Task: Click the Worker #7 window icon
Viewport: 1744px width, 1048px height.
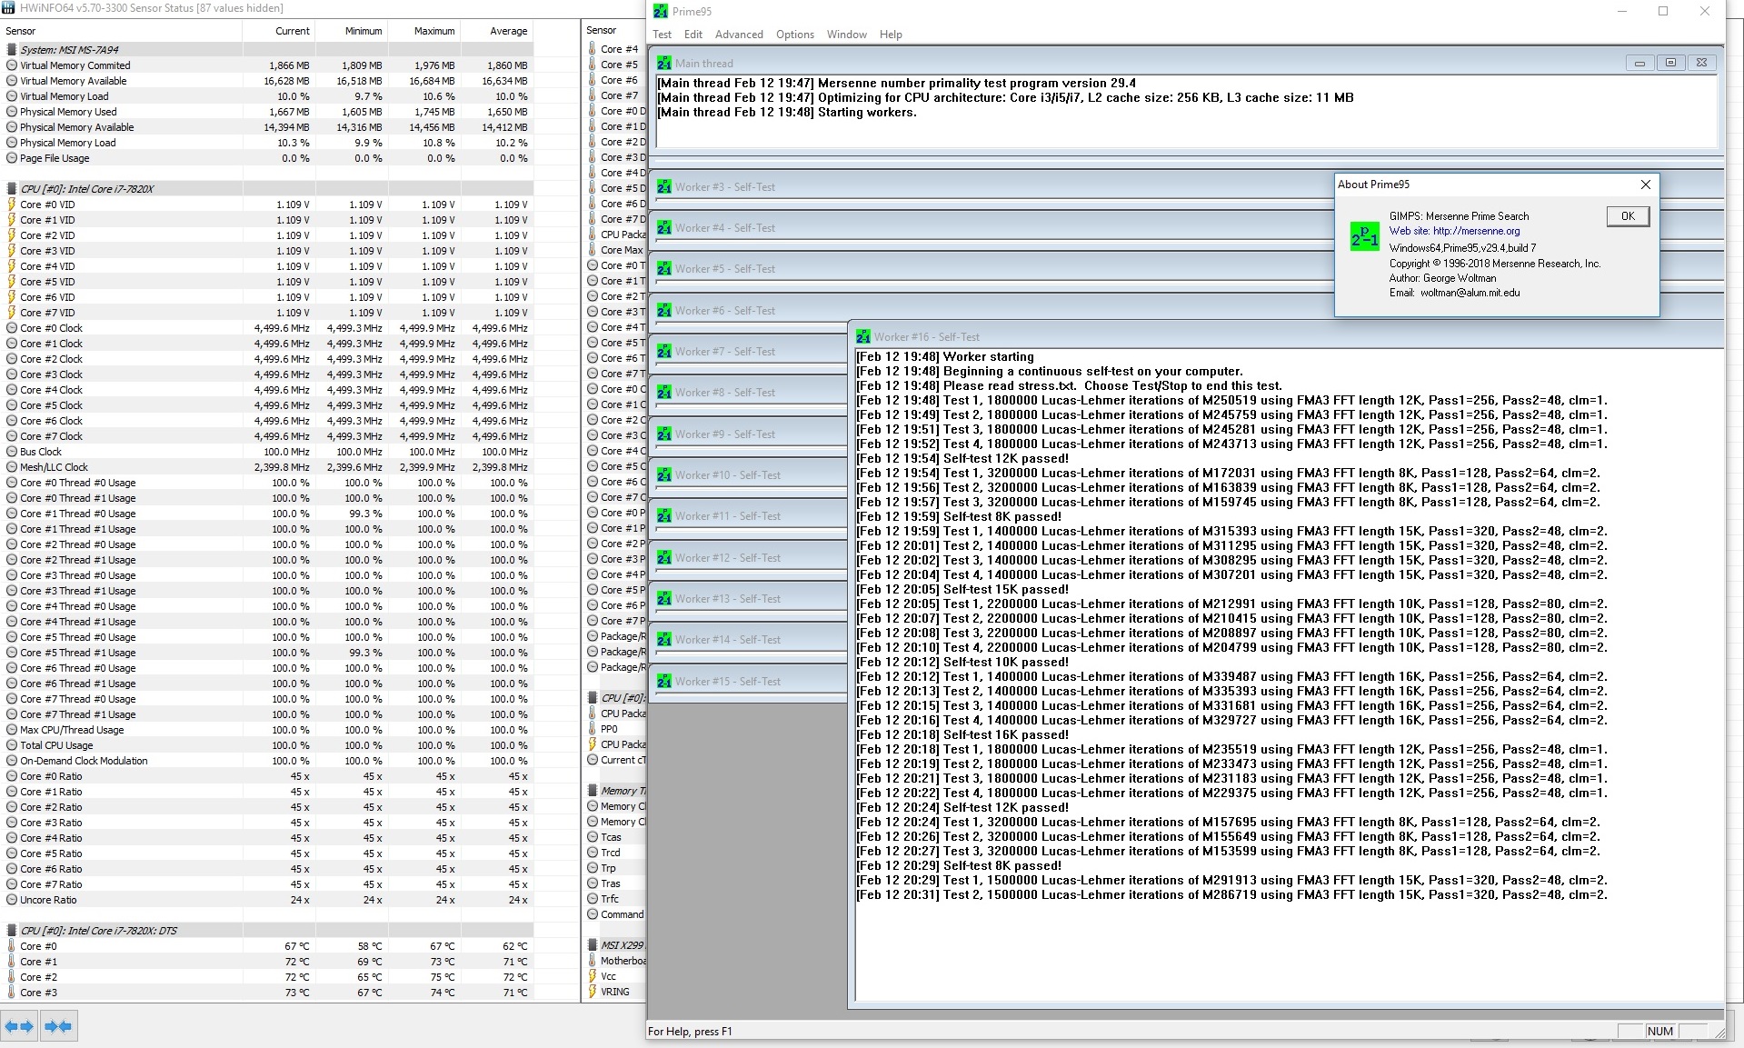Action: pyautogui.click(x=664, y=352)
